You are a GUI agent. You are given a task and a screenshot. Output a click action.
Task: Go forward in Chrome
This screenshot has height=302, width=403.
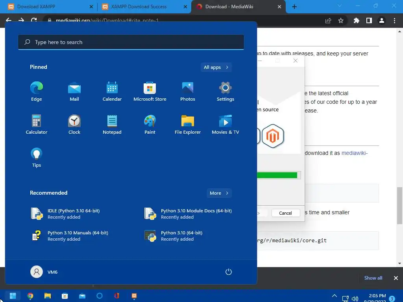click(21, 20)
